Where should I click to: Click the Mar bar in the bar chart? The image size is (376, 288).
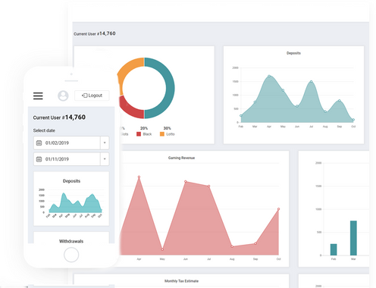[x=353, y=238]
